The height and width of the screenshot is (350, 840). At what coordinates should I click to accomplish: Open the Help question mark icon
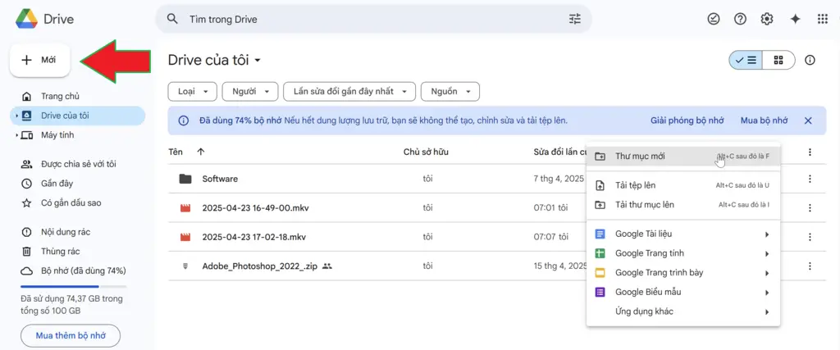tap(740, 19)
